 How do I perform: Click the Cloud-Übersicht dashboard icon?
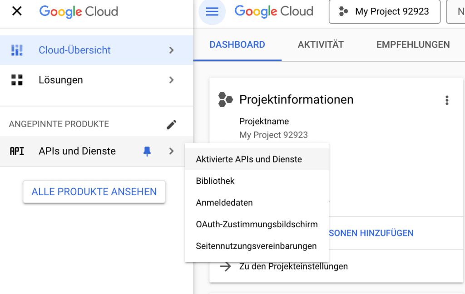[x=17, y=50]
